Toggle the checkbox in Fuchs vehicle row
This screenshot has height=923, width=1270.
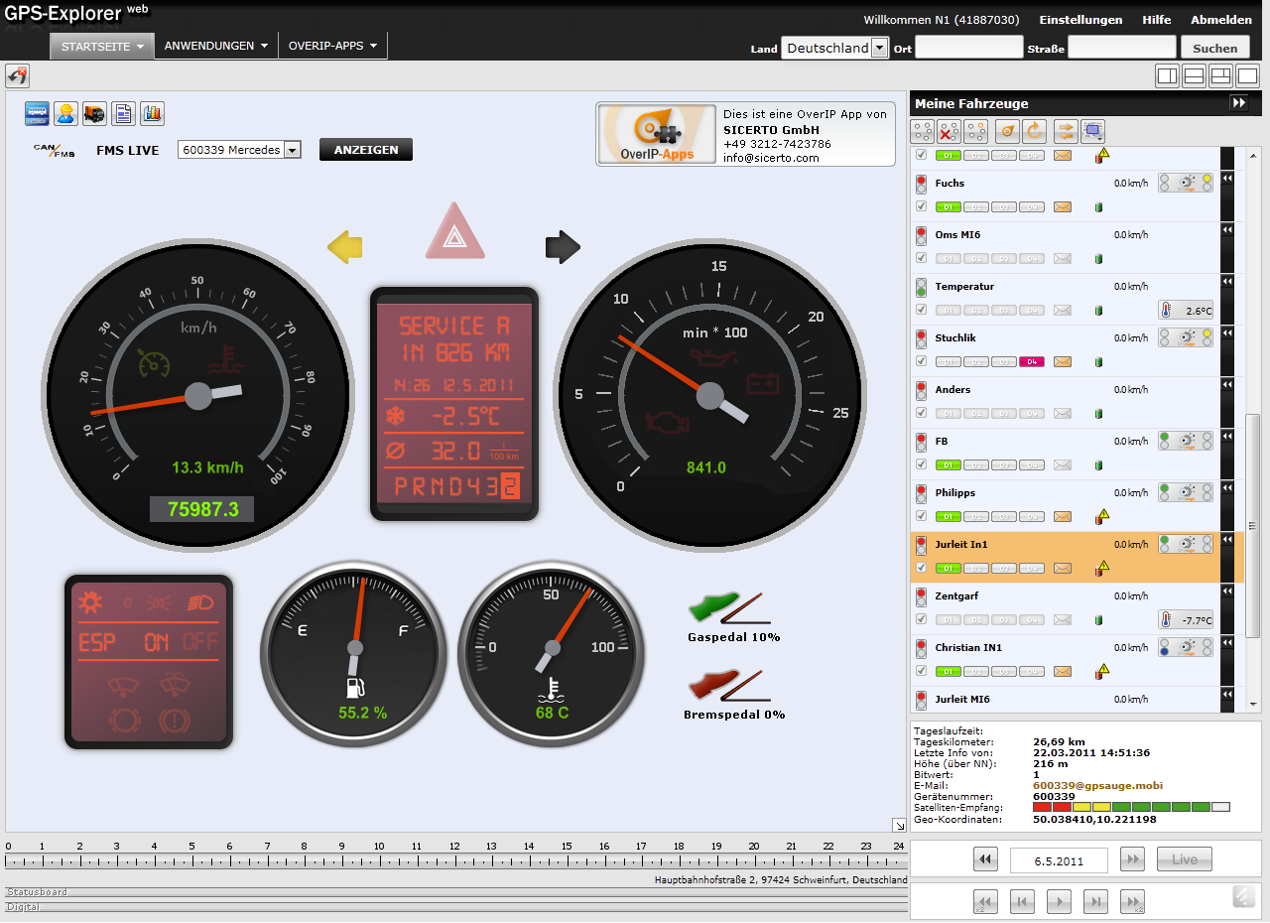click(x=922, y=206)
